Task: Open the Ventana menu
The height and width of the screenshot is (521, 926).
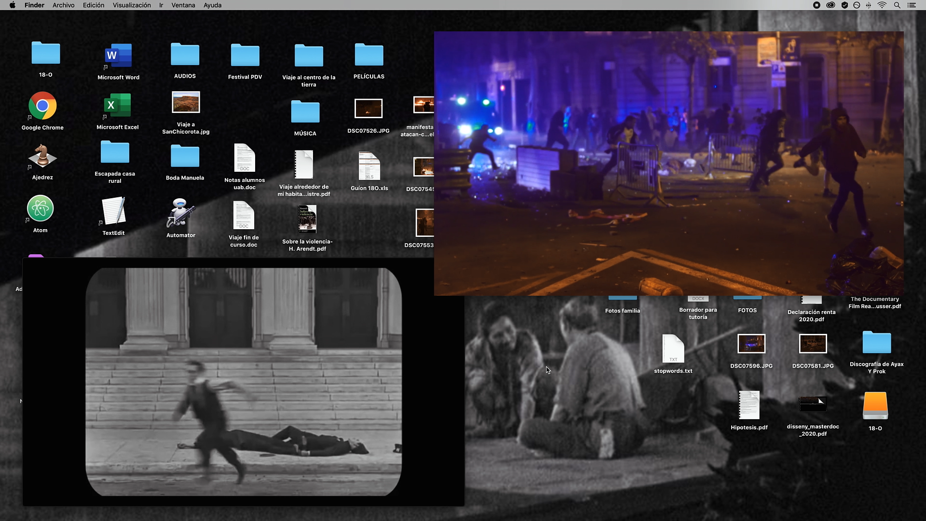Action: click(x=183, y=5)
